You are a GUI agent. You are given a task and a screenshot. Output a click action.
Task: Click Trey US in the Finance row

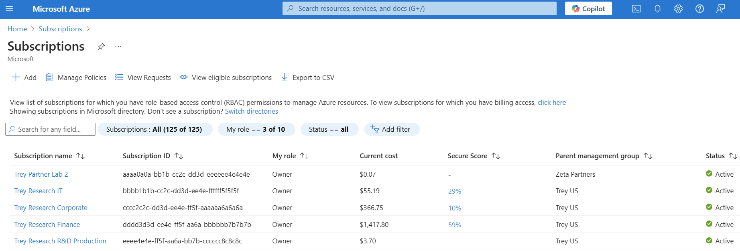[567, 224]
